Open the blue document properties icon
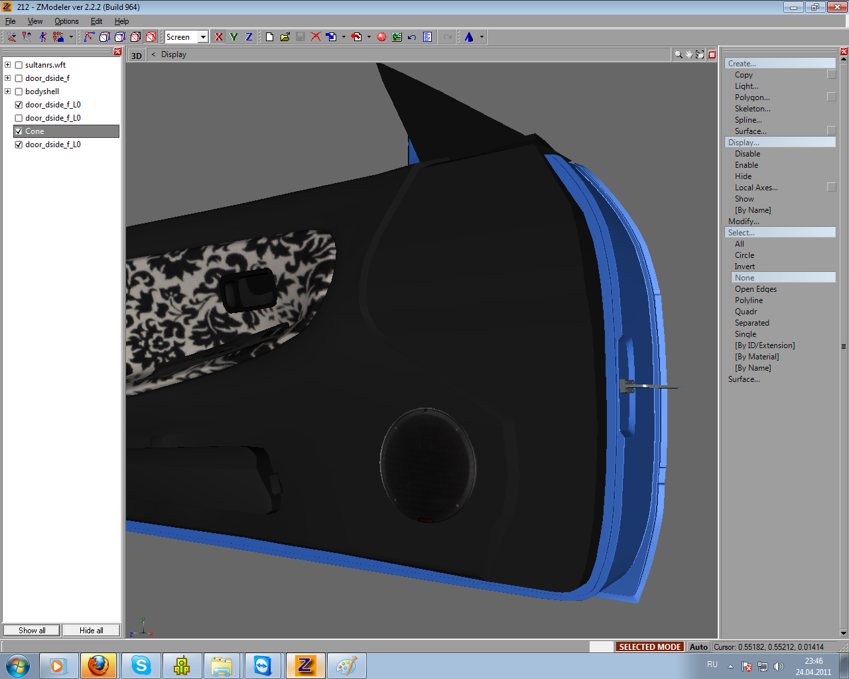This screenshot has height=679, width=849. tap(428, 37)
